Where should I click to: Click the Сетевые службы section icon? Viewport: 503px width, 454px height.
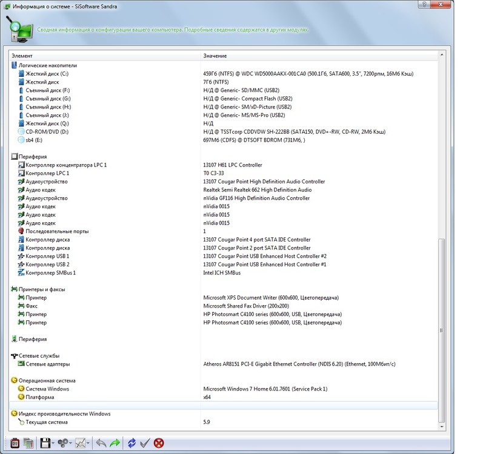(14, 356)
